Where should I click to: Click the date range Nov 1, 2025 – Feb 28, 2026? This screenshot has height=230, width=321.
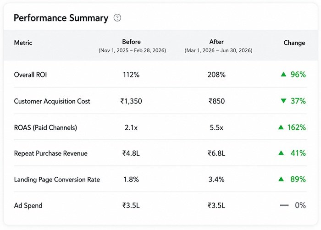click(132, 50)
